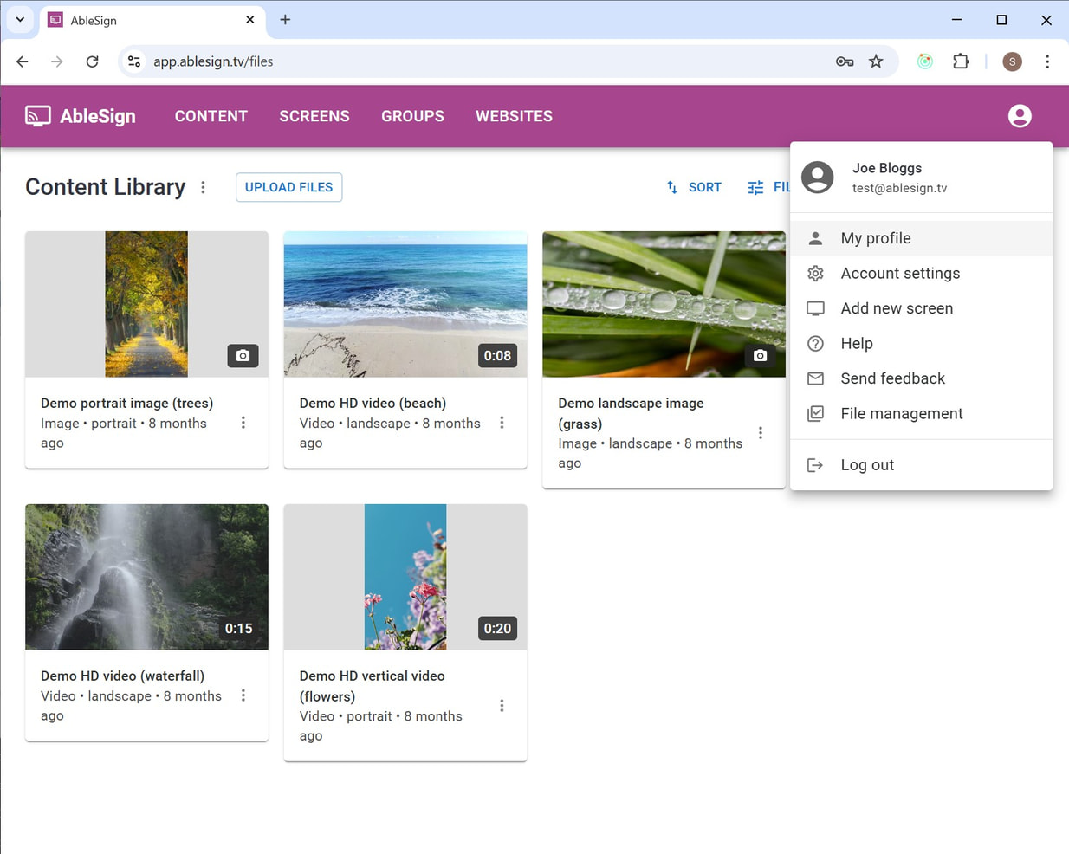Click the AbleSign logo icon
Screen dimensions: 1069x854
(37, 116)
